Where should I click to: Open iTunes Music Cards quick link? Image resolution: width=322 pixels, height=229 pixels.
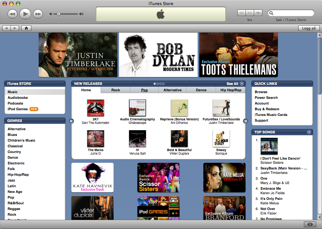(271, 115)
